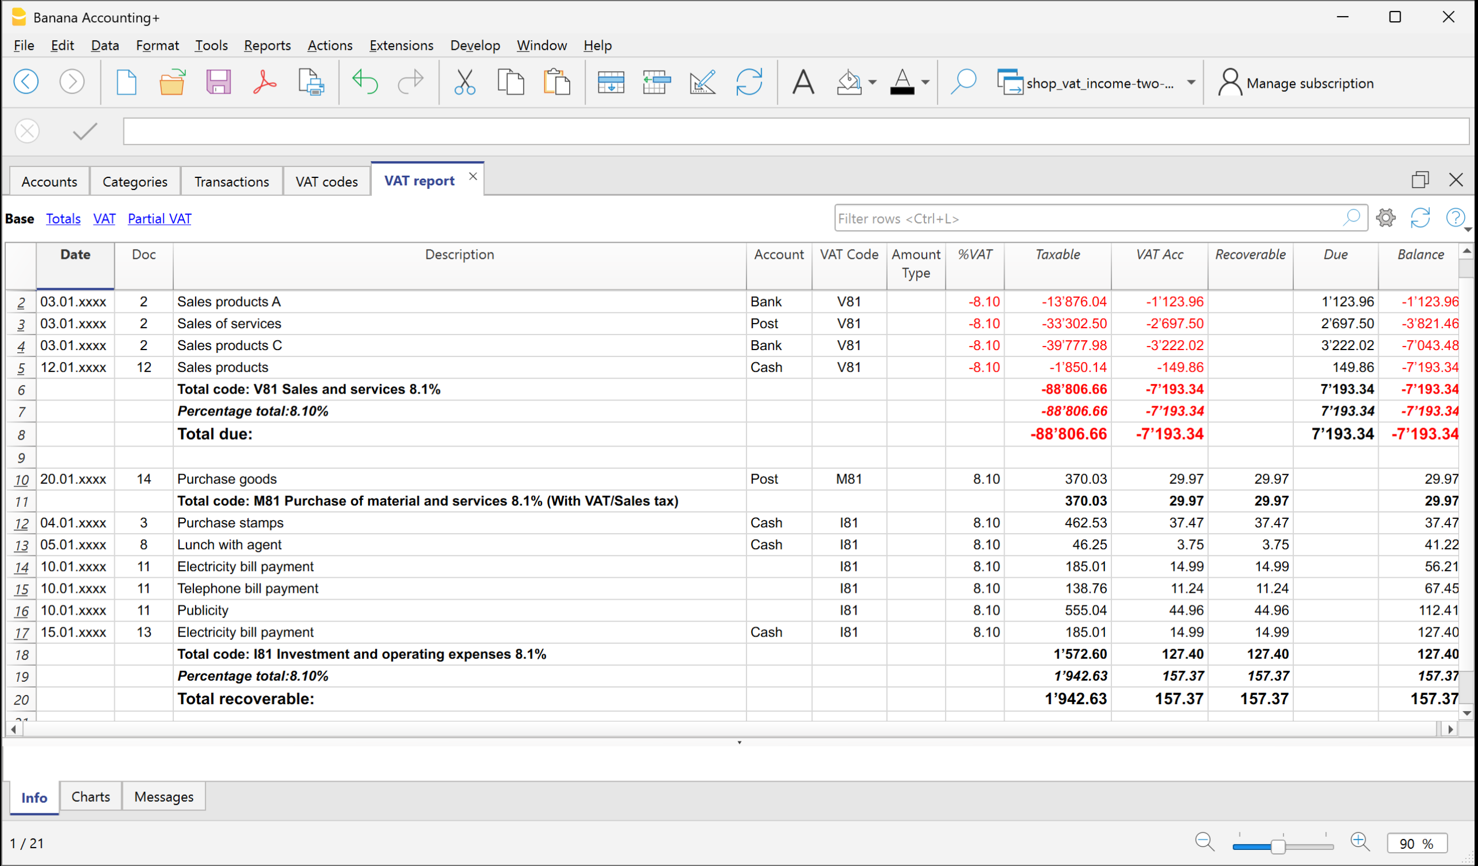This screenshot has height=866, width=1478.
Task: Open the shop_vat_income file selector dropdown
Action: tap(1191, 83)
